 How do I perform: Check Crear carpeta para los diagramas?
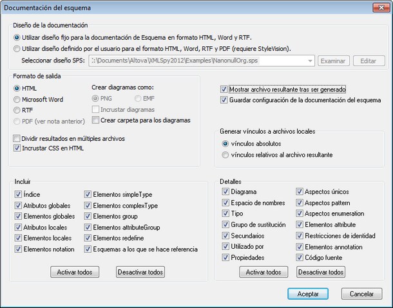tap(95, 120)
